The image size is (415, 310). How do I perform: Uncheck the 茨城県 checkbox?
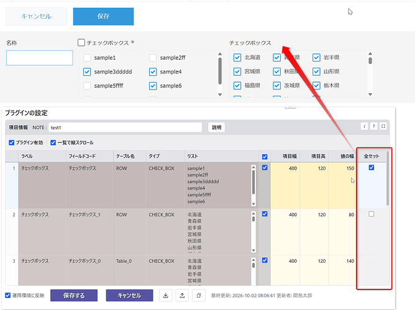pos(277,86)
